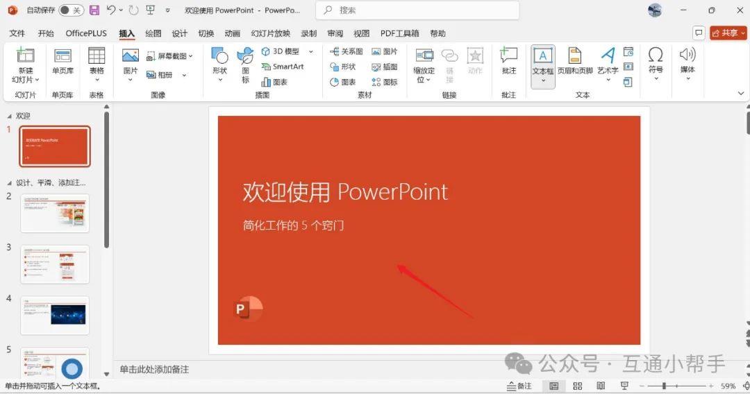Click the undo arrow in quick access toolbar
Screen dimensions: 750x394
[x=111, y=10]
